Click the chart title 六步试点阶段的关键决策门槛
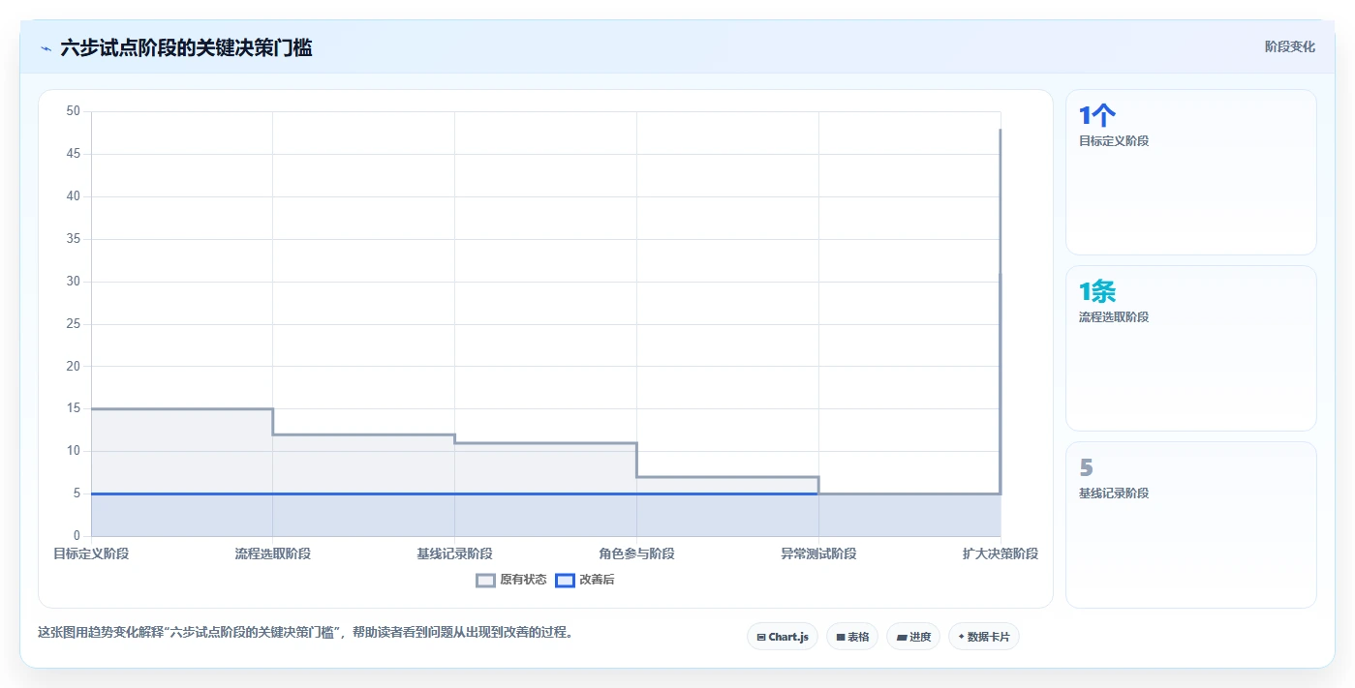 click(186, 47)
